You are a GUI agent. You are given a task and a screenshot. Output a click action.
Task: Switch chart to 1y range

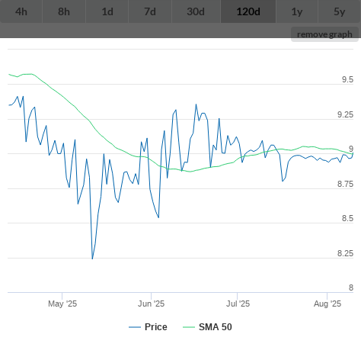click(x=297, y=11)
